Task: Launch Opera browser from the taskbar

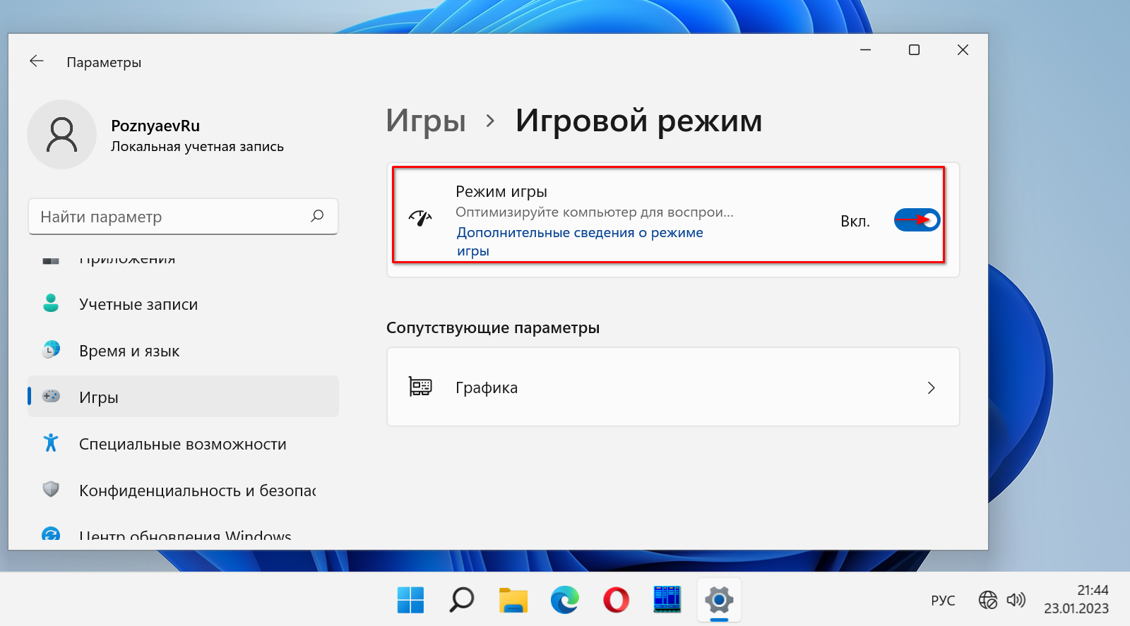Action: [616, 600]
